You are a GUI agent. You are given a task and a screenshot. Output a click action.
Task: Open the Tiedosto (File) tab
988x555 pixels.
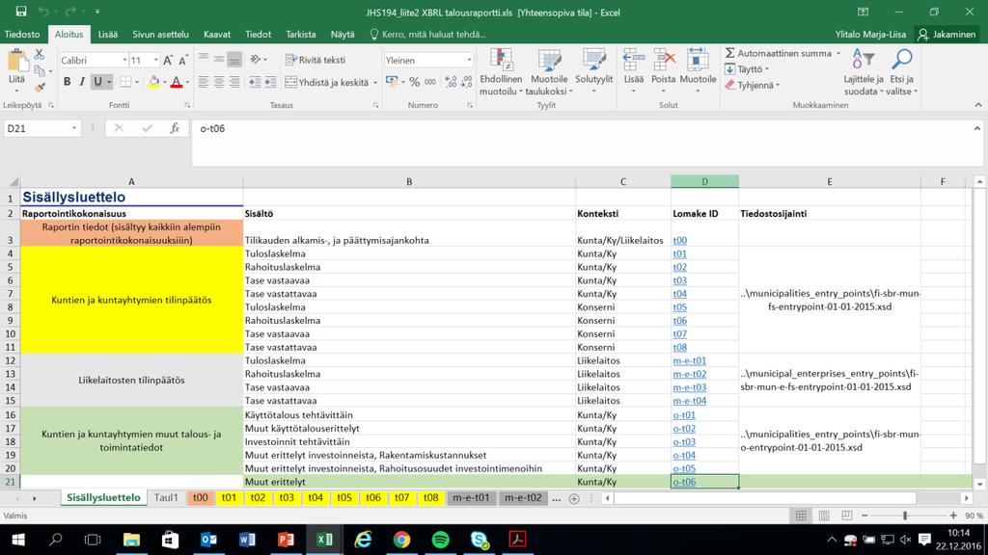pos(22,35)
